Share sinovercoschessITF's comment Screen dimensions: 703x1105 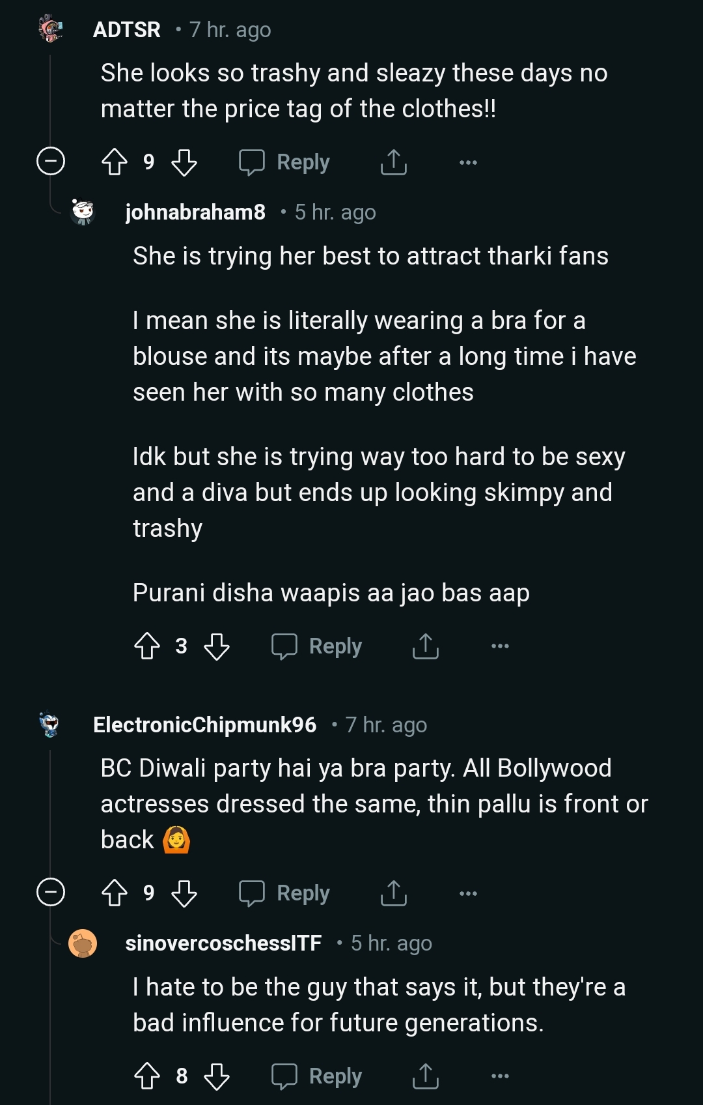pyautogui.click(x=426, y=1076)
